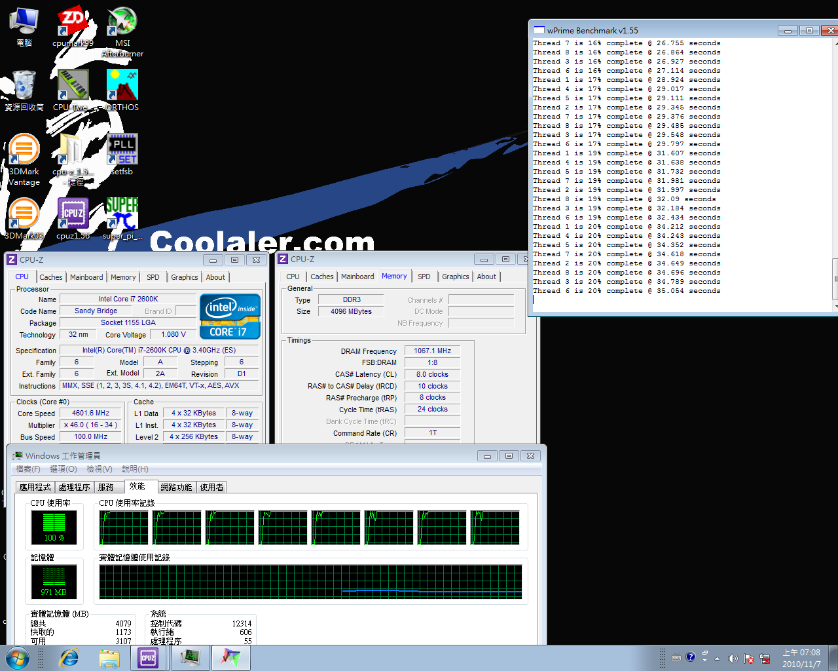
Task: Launch the CPU-Tweaker memory chip shortcut
Action: point(73,91)
